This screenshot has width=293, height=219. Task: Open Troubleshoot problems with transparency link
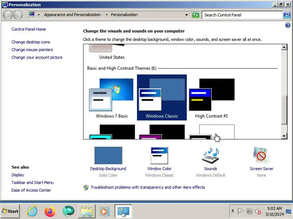(148, 187)
